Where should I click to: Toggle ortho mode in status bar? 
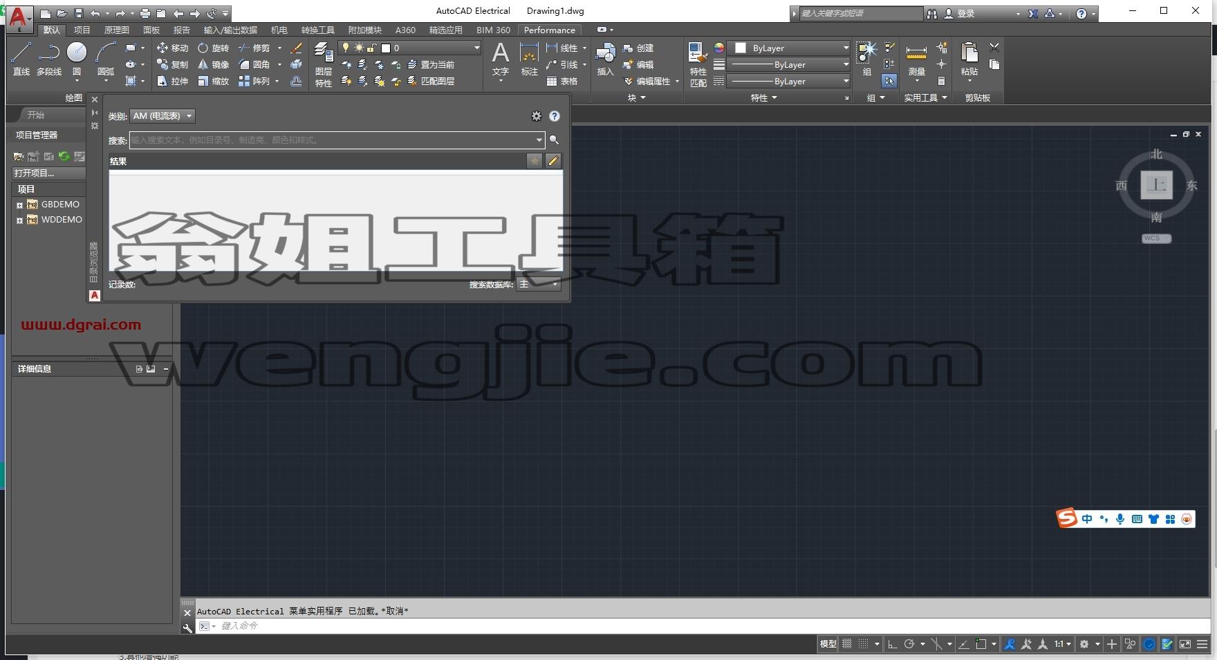point(892,643)
